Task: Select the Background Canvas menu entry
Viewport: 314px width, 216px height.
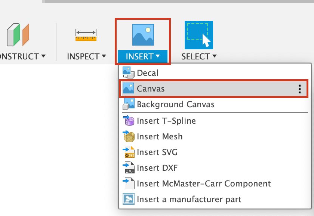Action: pyautogui.click(x=176, y=104)
